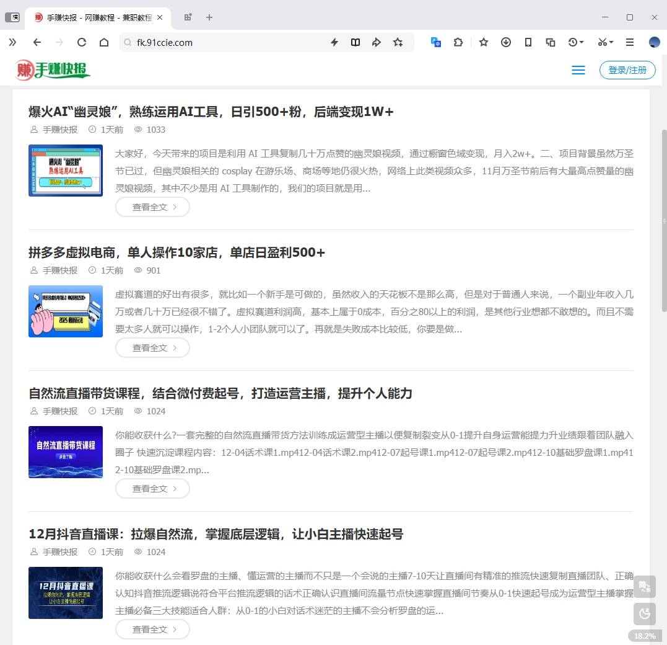Open a new tab with plus button
Viewport: 667px width, 645px height.
coord(209,17)
